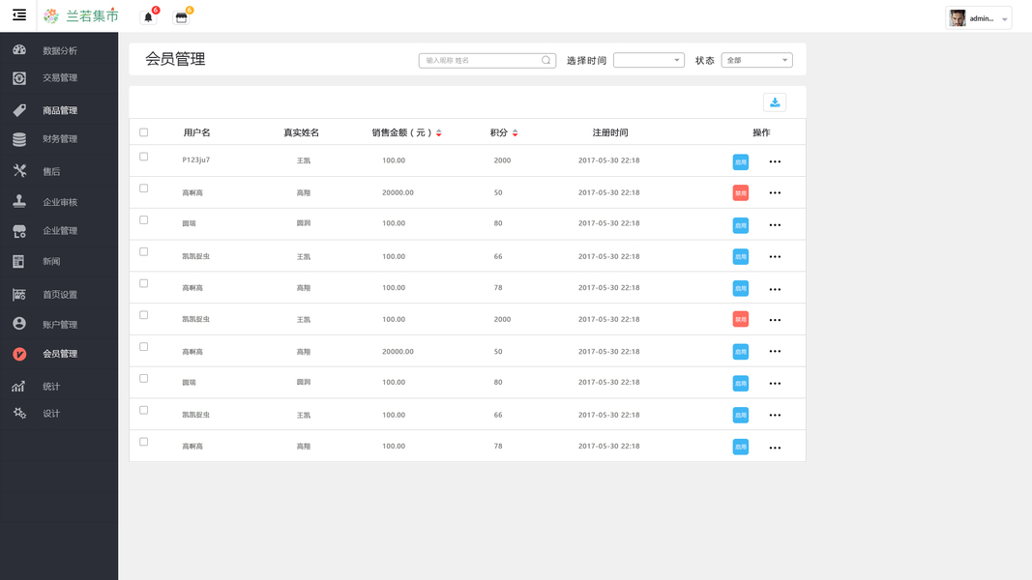Click red 禁用 button in 凯凯捉虫 row
This screenshot has height=580, width=1032.
(741, 320)
